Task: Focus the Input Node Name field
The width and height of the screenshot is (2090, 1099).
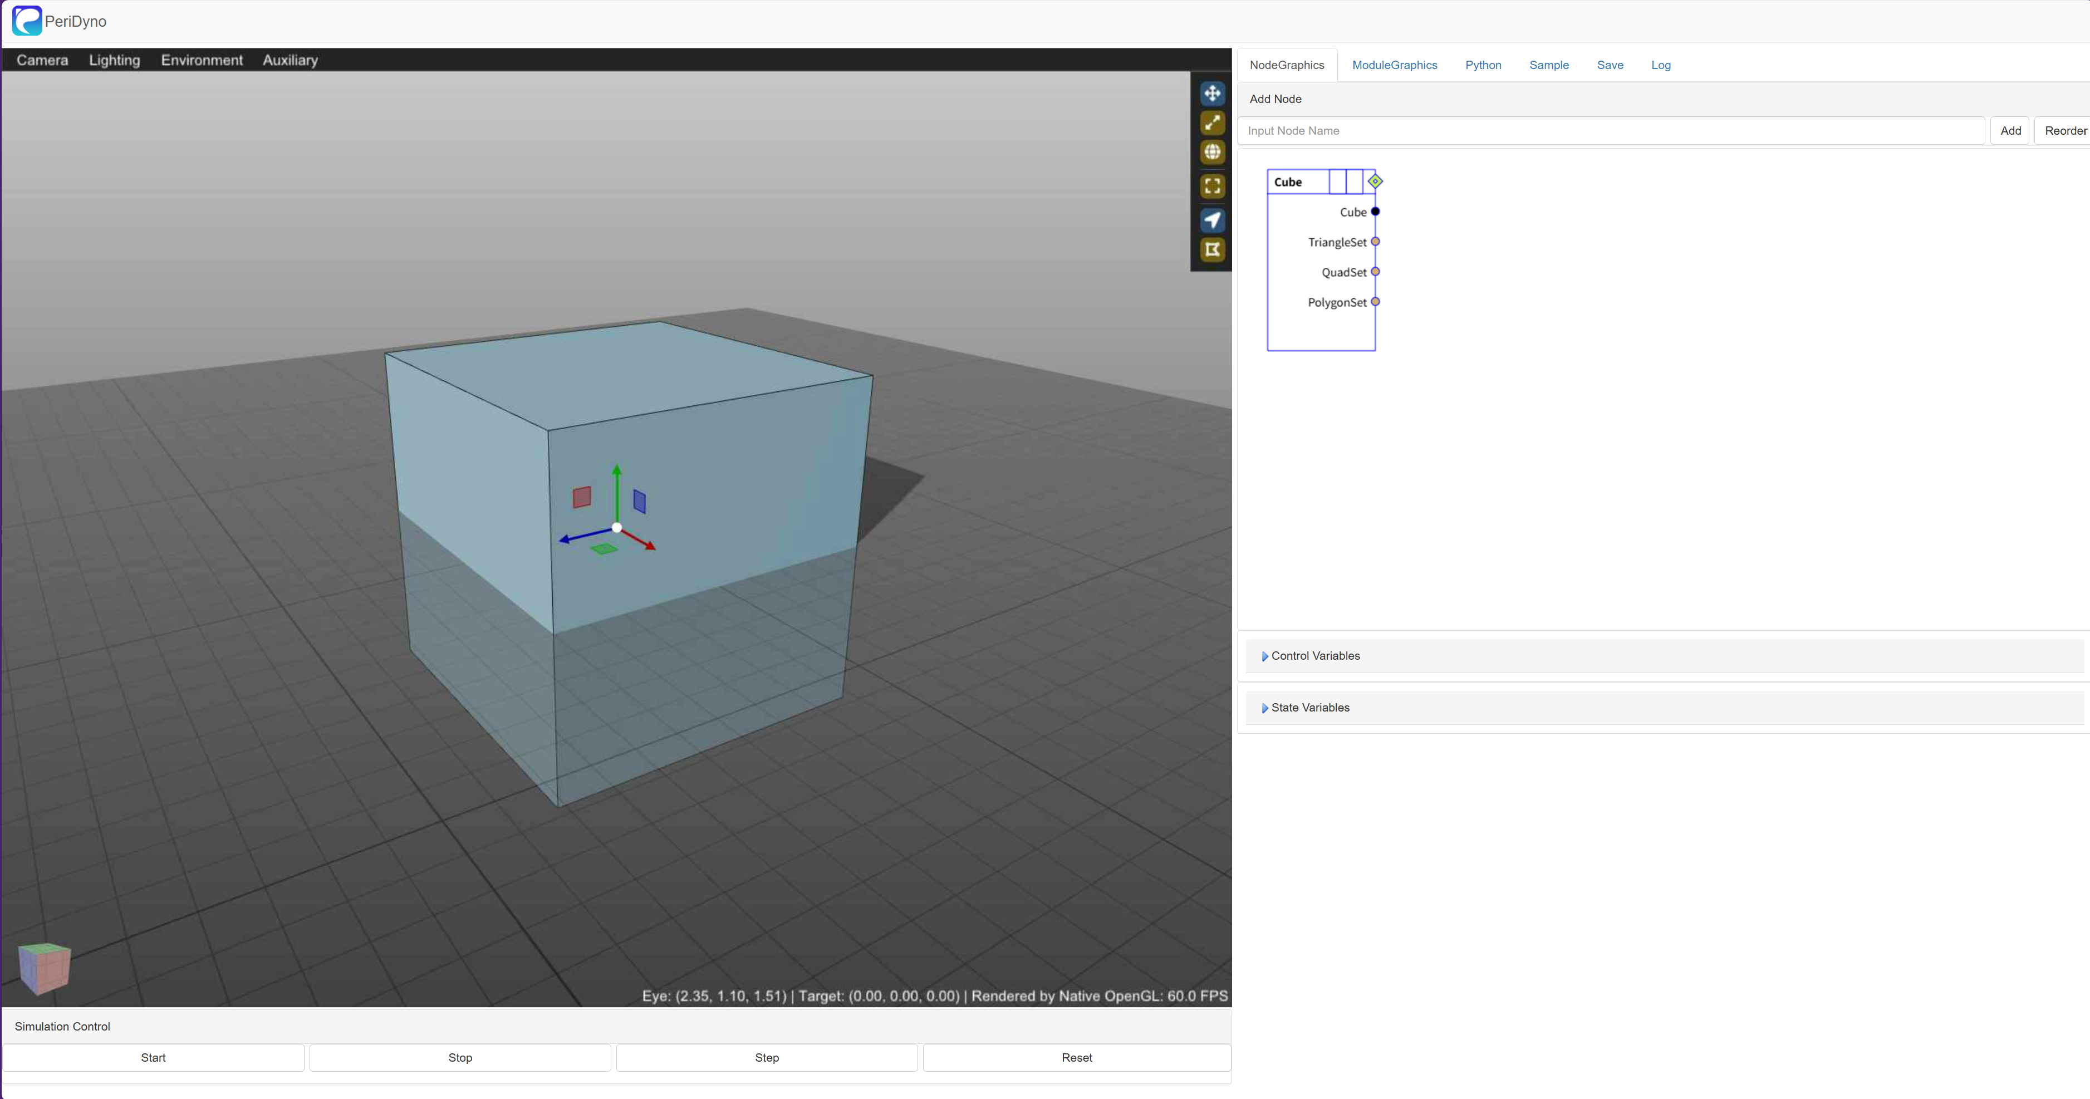Action: pyautogui.click(x=1611, y=131)
